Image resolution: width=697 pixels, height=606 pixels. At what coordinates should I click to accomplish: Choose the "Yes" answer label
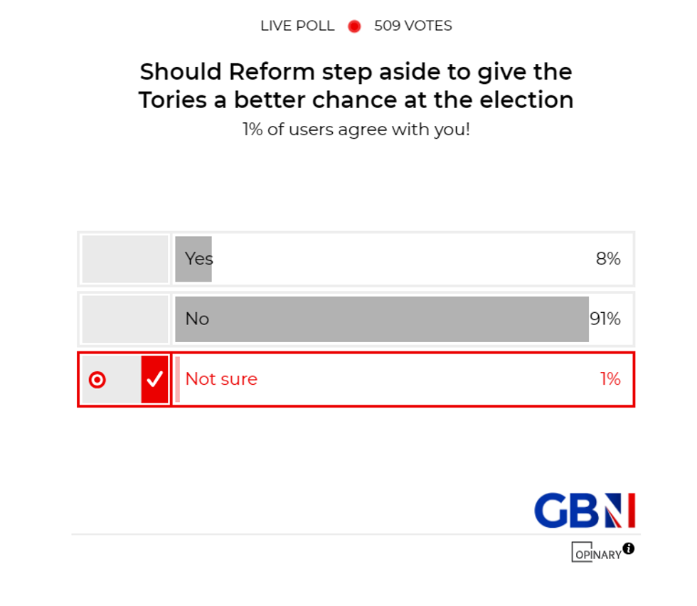[x=198, y=259]
